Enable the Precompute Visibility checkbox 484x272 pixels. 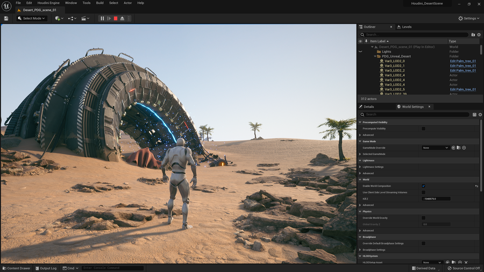tap(423, 128)
